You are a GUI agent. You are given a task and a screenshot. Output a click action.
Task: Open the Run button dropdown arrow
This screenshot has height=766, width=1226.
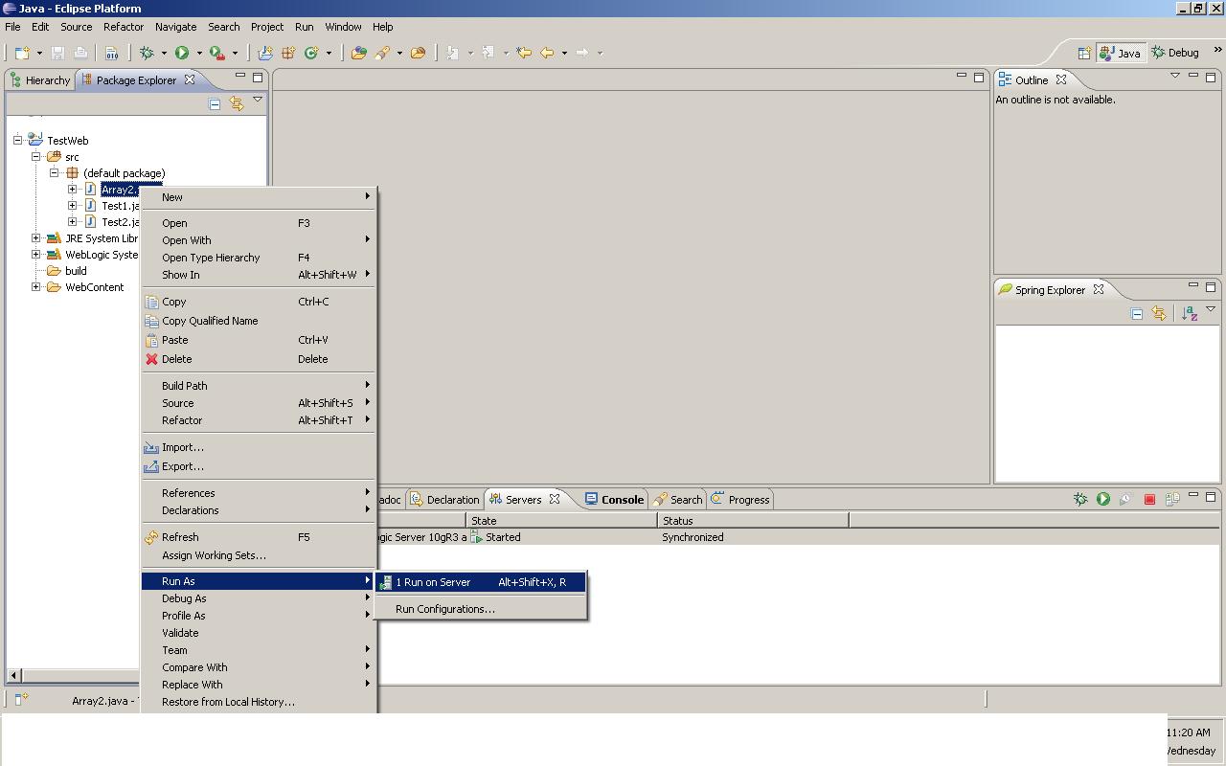point(199,54)
